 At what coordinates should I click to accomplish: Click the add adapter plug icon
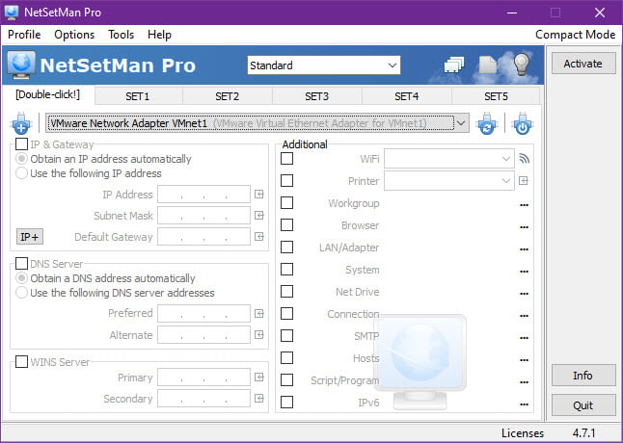tap(21, 123)
